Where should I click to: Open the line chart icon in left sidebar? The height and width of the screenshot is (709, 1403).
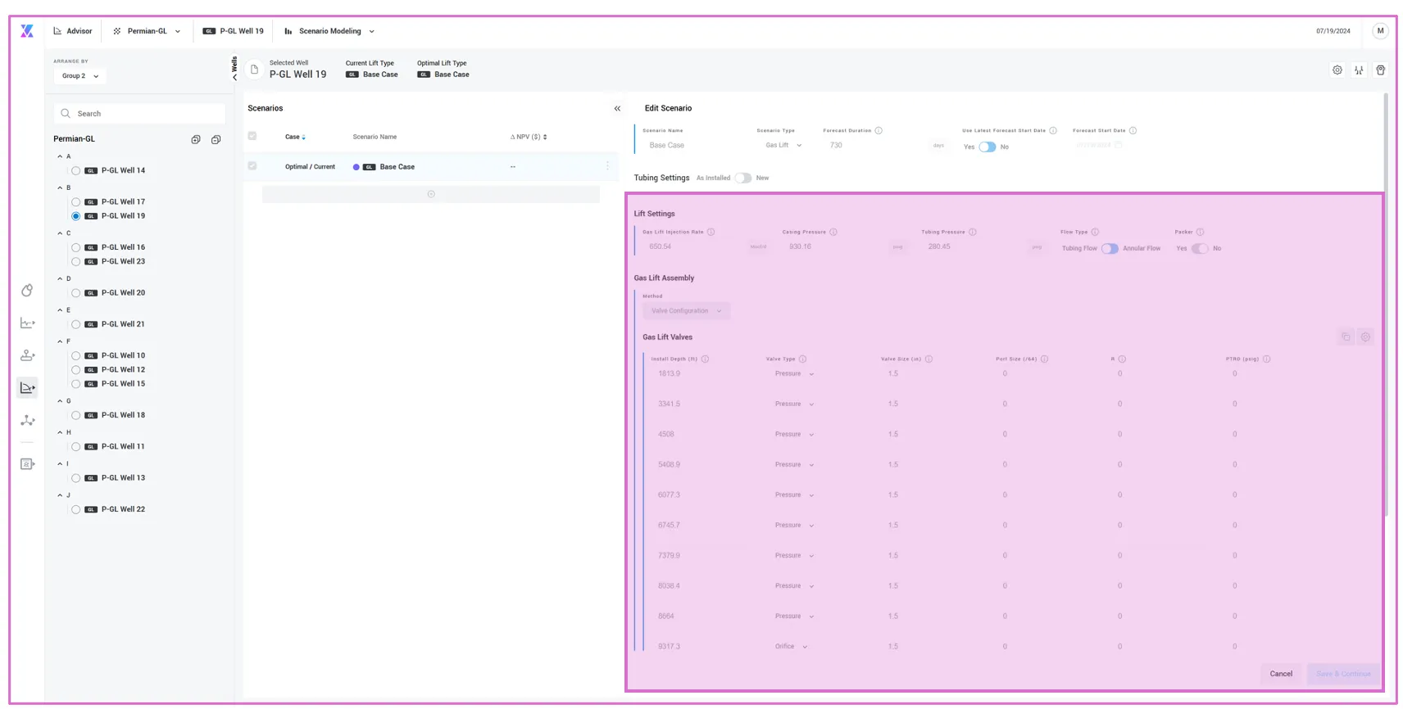click(27, 323)
